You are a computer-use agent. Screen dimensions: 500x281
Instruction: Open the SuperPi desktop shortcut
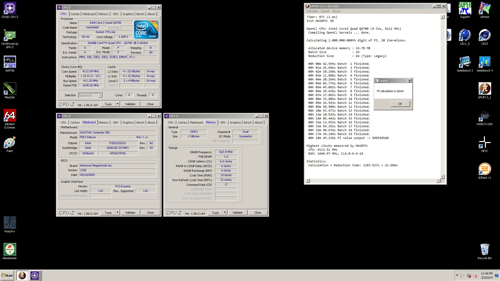[465, 10]
